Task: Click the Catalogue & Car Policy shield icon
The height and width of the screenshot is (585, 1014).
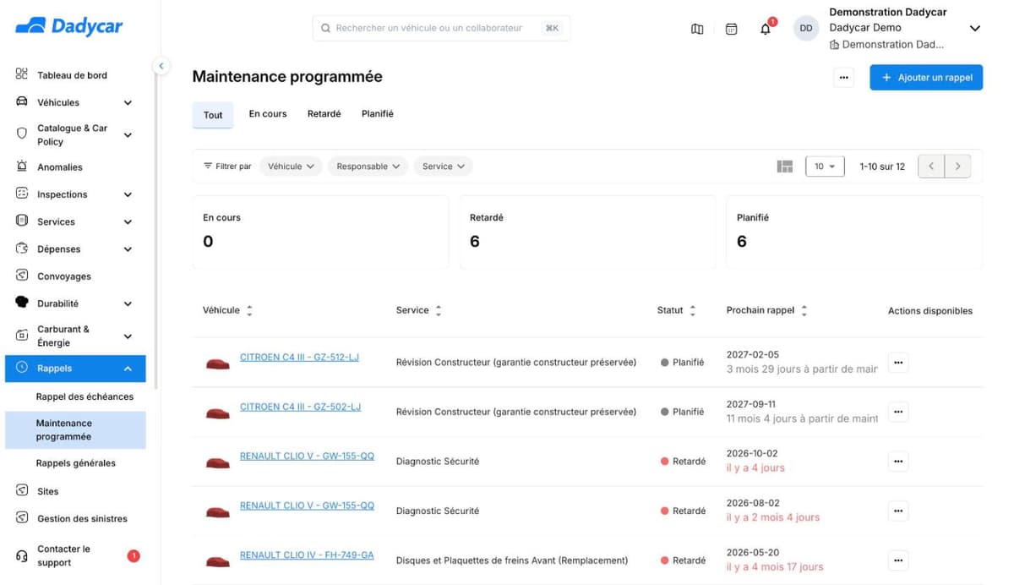Action: click(x=22, y=134)
